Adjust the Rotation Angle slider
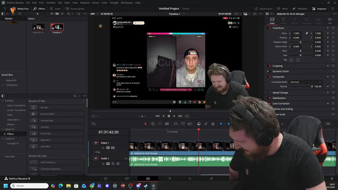 [301, 42]
